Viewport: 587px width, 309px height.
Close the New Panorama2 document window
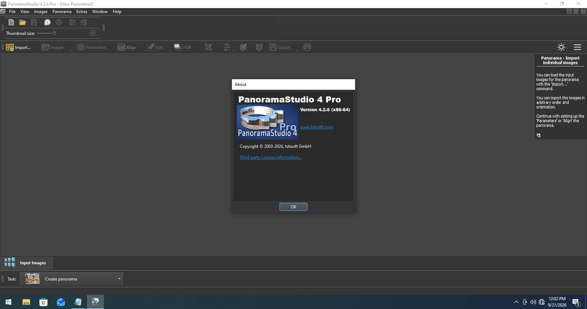(583, 12)
